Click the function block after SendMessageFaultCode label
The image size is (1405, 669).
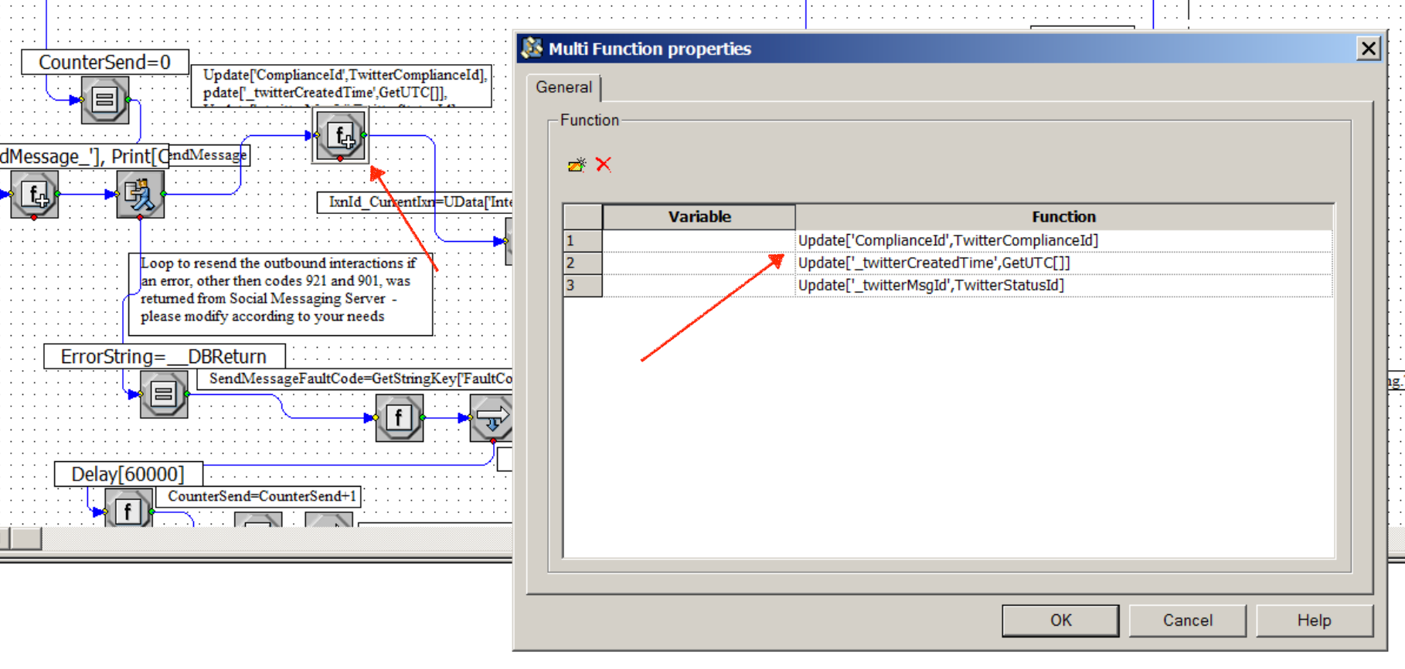click(399, 418)
